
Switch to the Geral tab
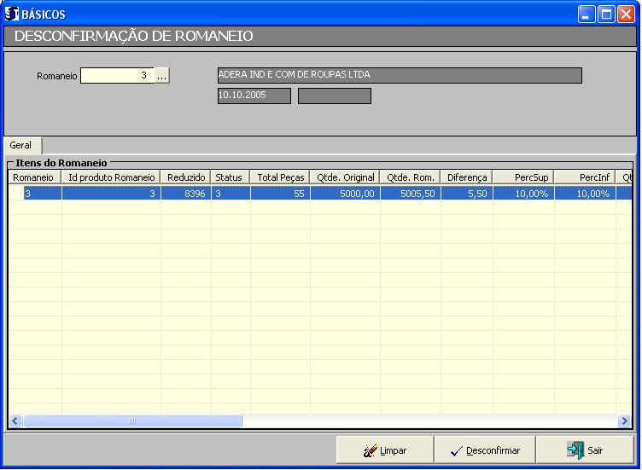coord(20,146)
